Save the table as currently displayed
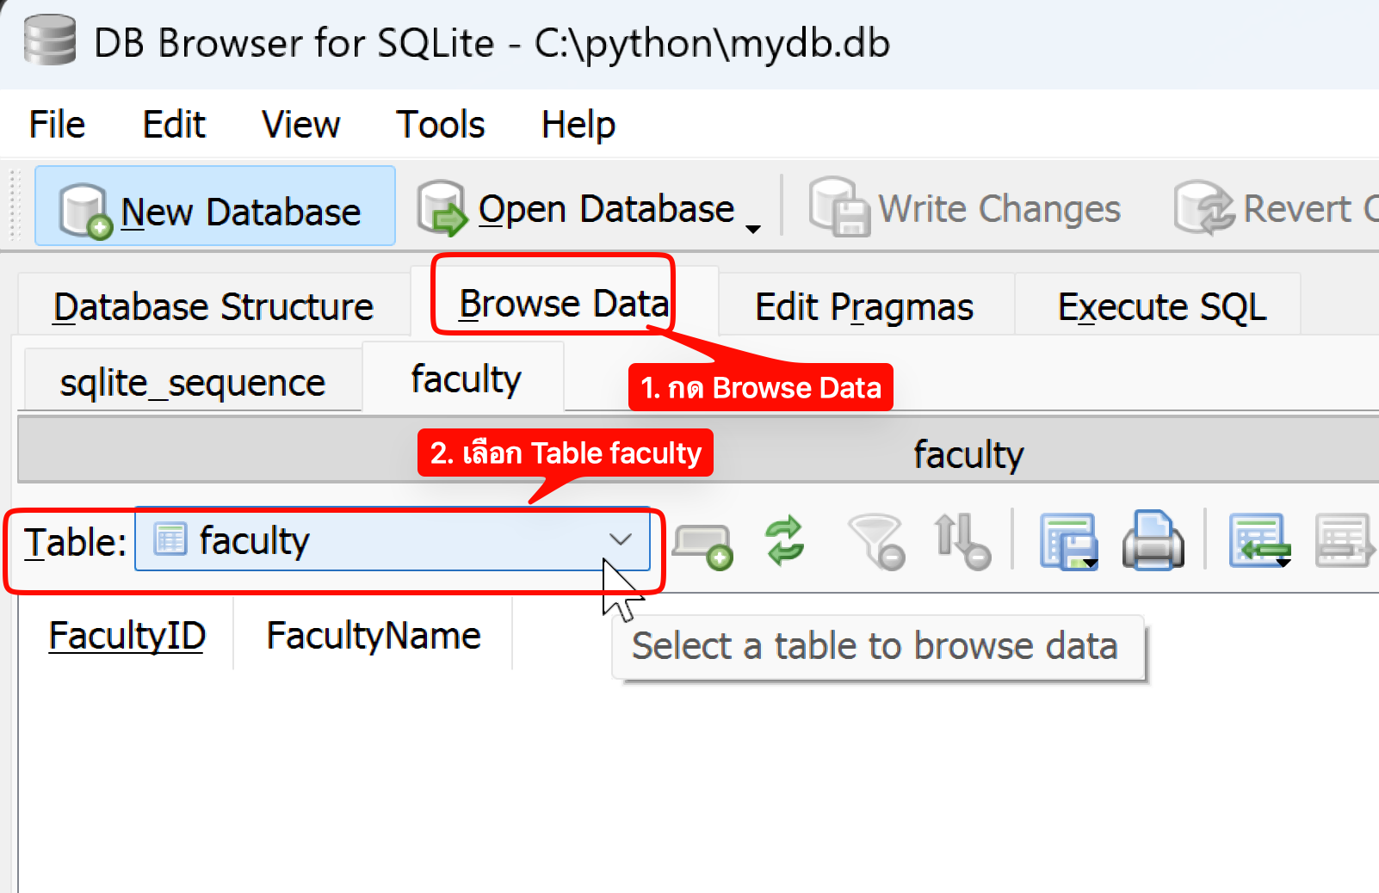 click(1068, 542)
